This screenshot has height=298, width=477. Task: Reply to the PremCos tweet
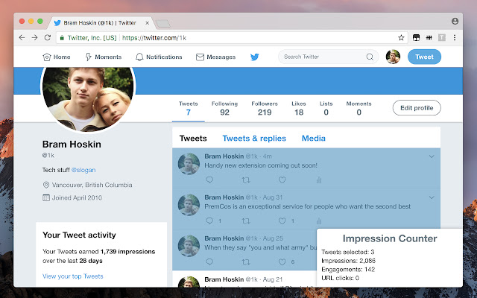[x=209, y=221]
